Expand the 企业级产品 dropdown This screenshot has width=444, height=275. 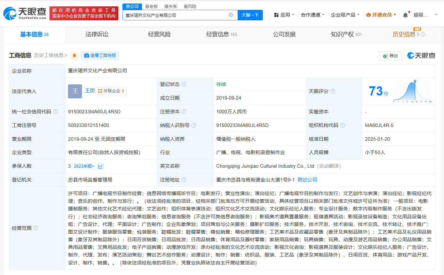coord(345,15)
